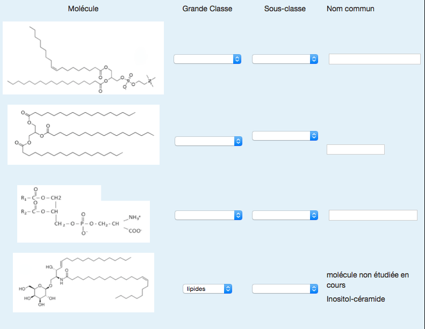Viewport: 425px width, 329px height.
Task: Open Grande Classe dropdown in first molecule row
Action: click(x=207, y=59)
